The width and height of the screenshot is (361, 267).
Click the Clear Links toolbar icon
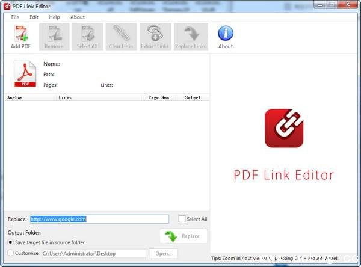tap(121, 37)
